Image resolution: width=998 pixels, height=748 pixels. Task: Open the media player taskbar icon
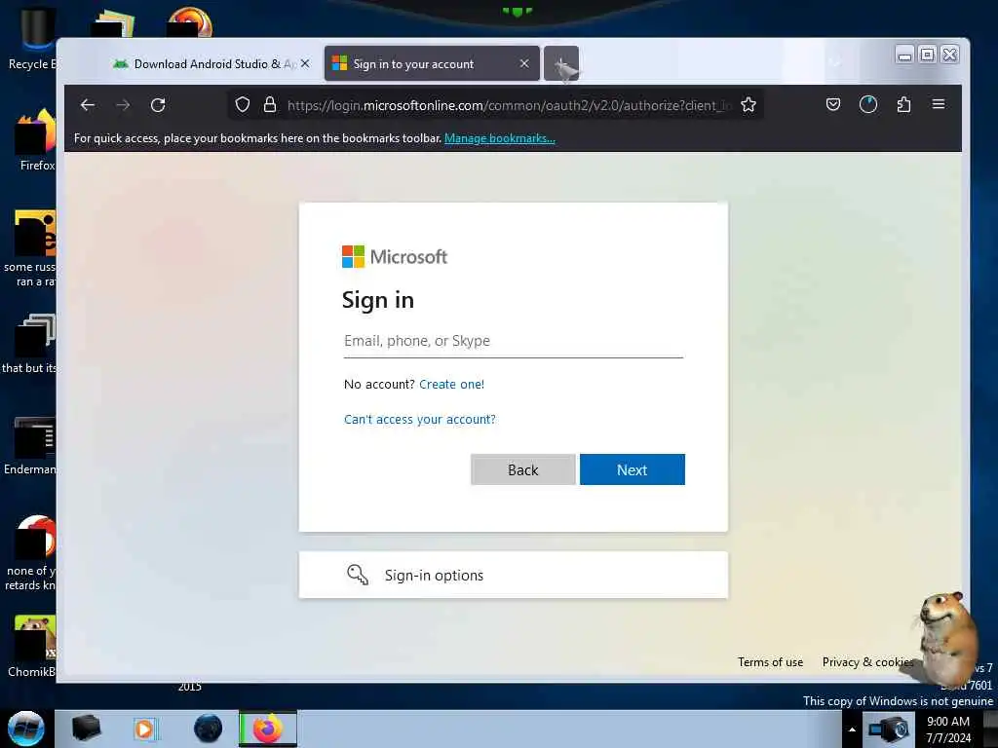pos(145,729)
